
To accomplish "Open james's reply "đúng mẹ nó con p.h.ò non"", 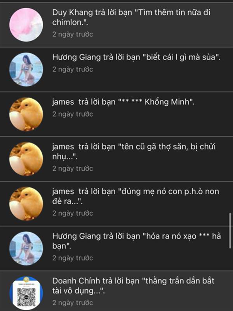I will (x=116, y=204).
